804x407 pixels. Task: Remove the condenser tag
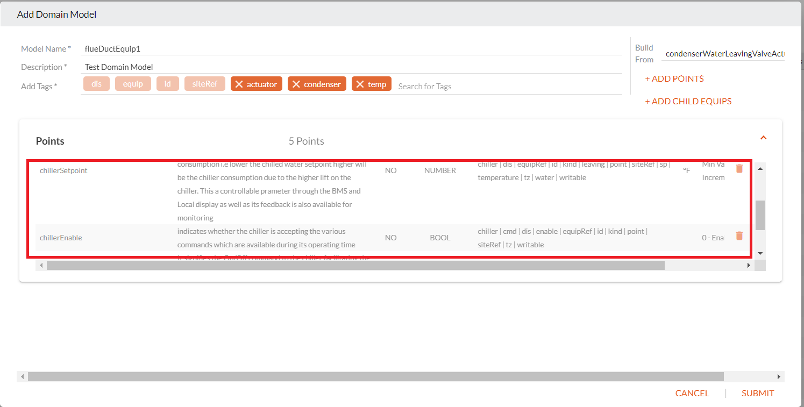point(296,84)
